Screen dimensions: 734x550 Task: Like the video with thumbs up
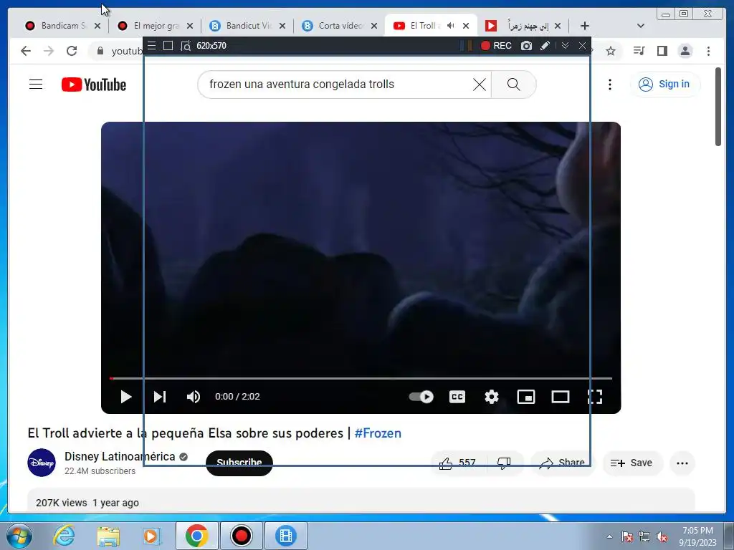(x=458, y=463)
